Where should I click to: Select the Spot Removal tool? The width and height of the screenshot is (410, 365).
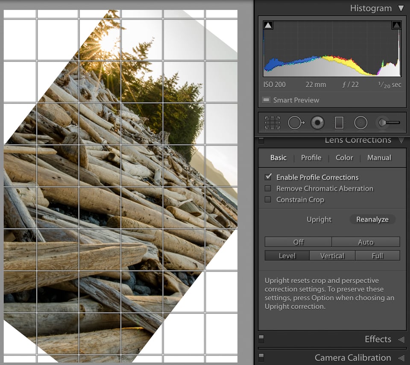pos(296,123)
